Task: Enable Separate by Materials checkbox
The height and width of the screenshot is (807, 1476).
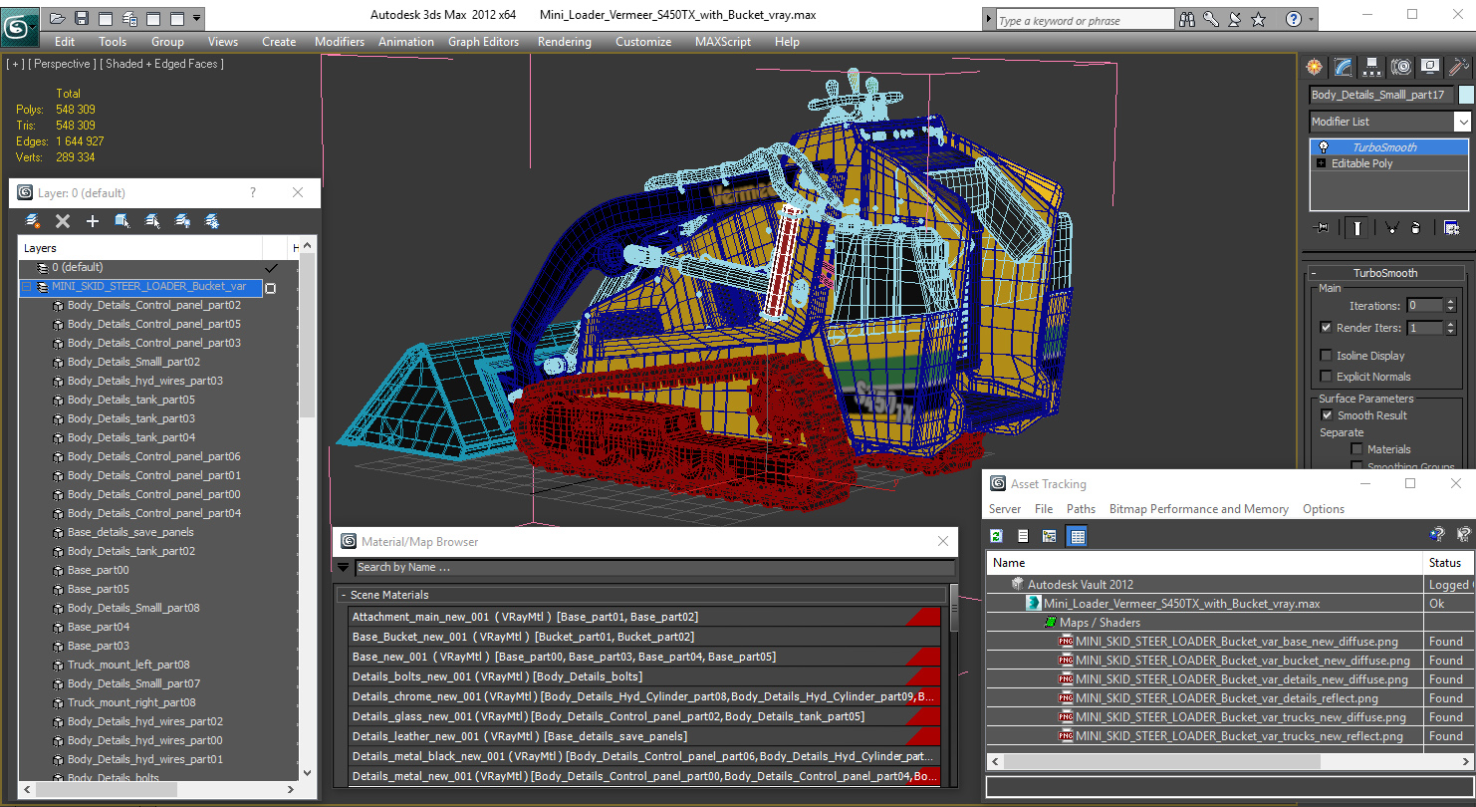Action: click(x=1356, y=449)
